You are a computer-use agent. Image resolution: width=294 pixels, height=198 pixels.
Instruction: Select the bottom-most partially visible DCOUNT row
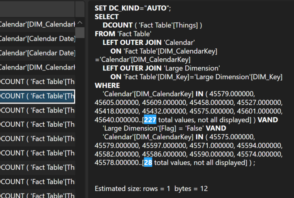(38, 195)
